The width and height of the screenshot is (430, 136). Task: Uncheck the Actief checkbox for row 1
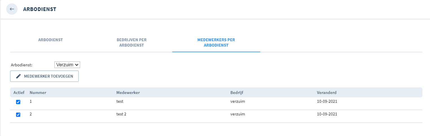[18, 102]
